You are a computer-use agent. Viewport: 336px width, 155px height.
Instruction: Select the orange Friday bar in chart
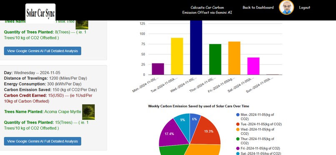(234, 58)
